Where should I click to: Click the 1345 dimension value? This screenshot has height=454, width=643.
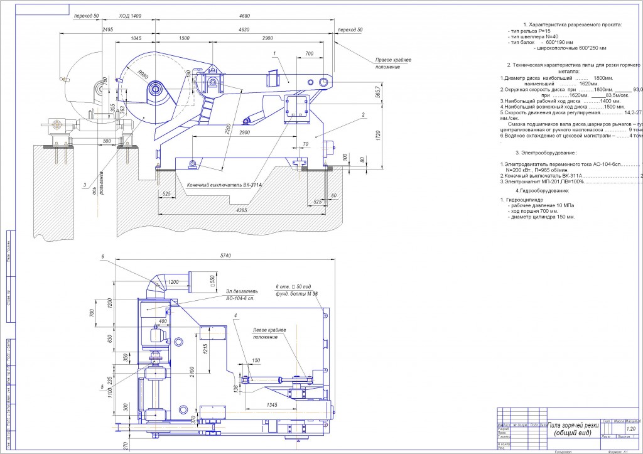272,405
